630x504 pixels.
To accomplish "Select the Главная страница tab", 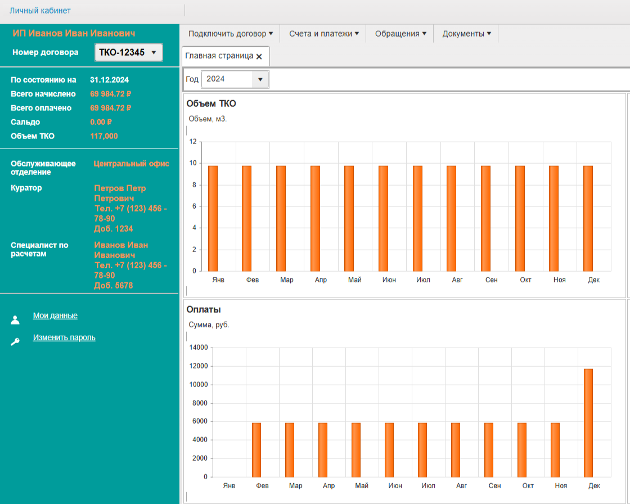I will point(219,56).
